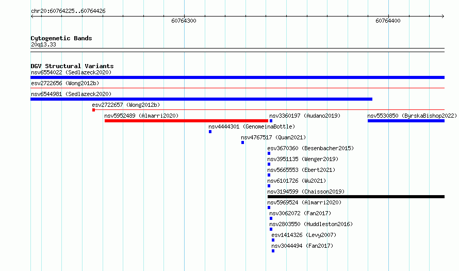Click the 60764300 ruler position label
The width and height of the screenshot is (459, 271).
point(184,21)
